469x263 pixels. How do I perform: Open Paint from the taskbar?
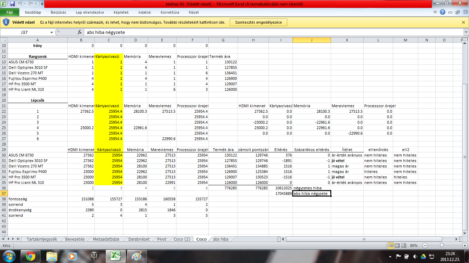point(137,256)
